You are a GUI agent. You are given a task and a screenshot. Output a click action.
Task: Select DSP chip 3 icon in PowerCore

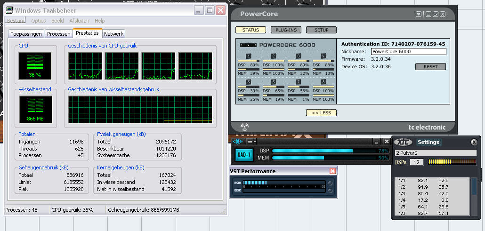point(299,56)
